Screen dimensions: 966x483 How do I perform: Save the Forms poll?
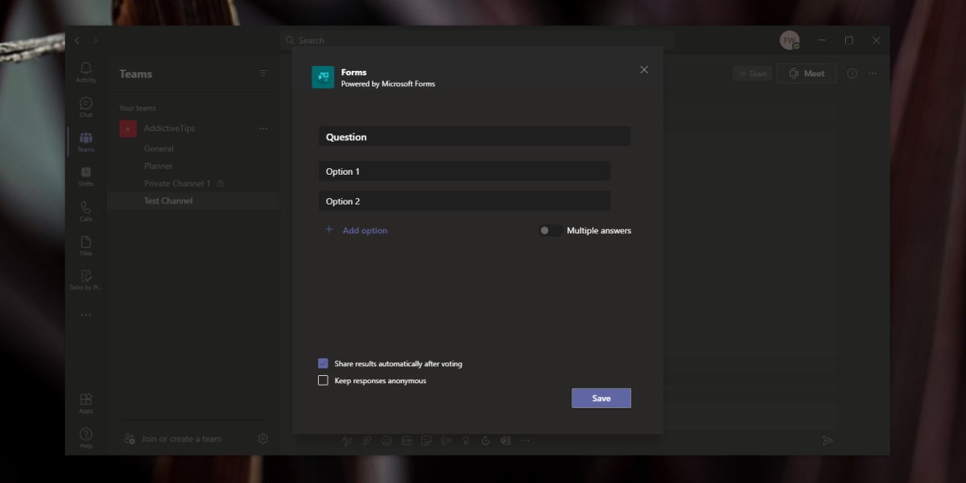pyautogui.click(x=601, y=398)
